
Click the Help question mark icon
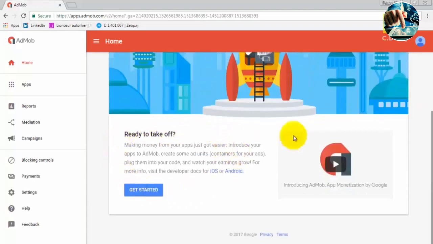tap(12, 208)
